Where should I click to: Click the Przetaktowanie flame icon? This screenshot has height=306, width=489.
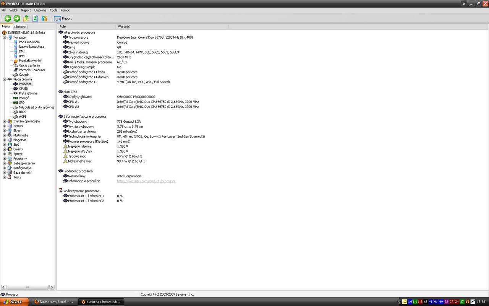click(15, 61)
